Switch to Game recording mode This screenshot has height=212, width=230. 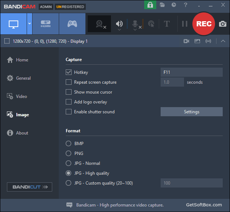tap(72, 24)
